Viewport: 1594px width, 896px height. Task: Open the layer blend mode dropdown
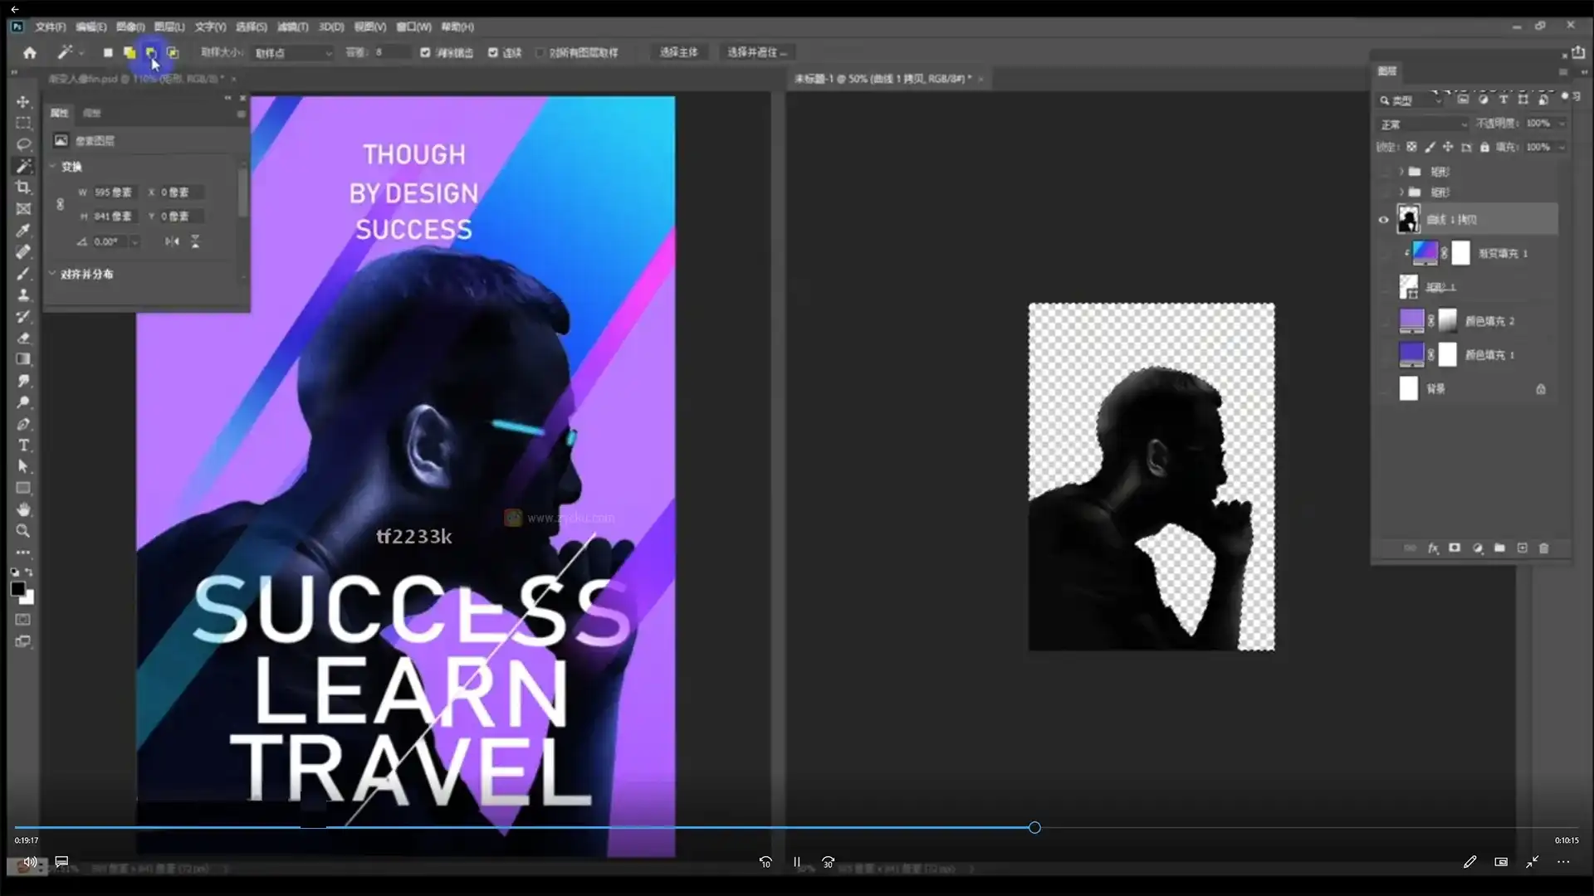pyautogui.click(x=1424, y=124)
